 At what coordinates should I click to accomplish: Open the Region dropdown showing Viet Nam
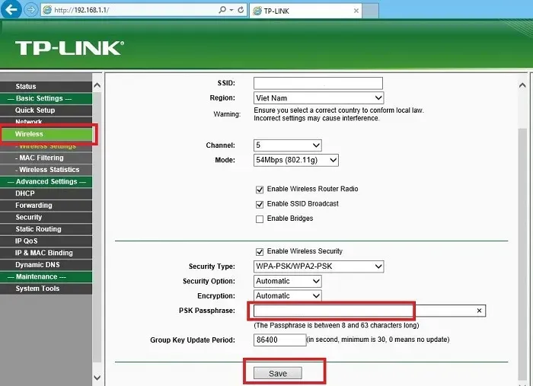318,98
